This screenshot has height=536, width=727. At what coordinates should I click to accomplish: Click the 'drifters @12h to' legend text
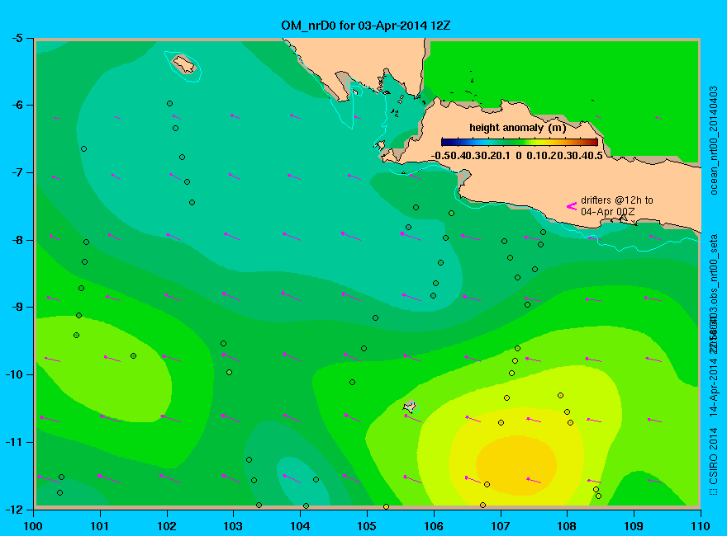[616, 200]
